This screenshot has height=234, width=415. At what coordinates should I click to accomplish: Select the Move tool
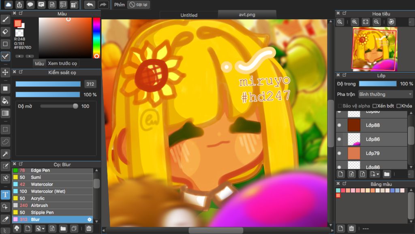pyautogui.click(x=5, y=72)
